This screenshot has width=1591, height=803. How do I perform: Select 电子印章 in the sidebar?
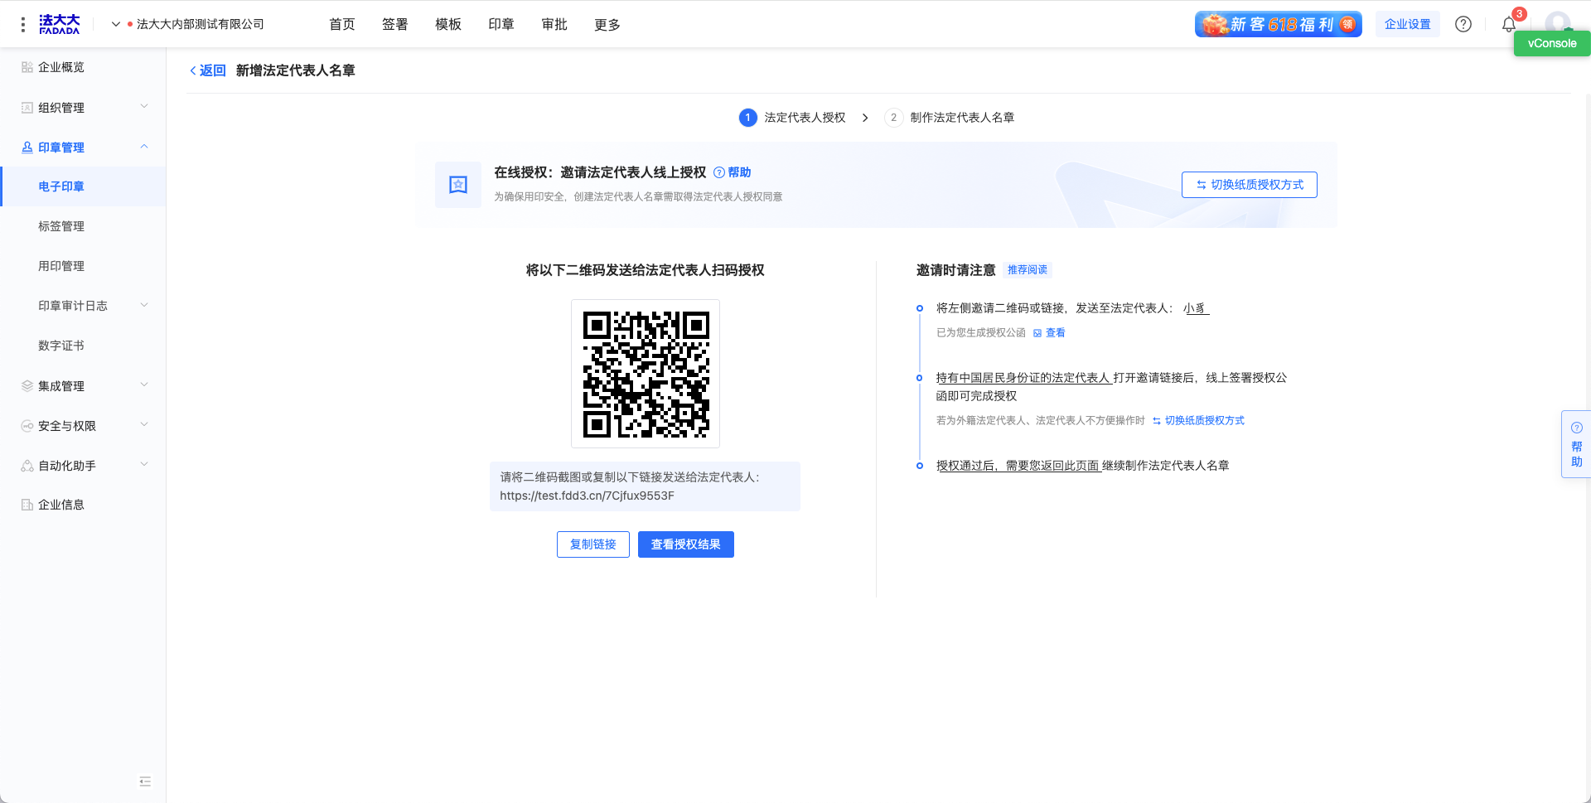pos(83,186)
